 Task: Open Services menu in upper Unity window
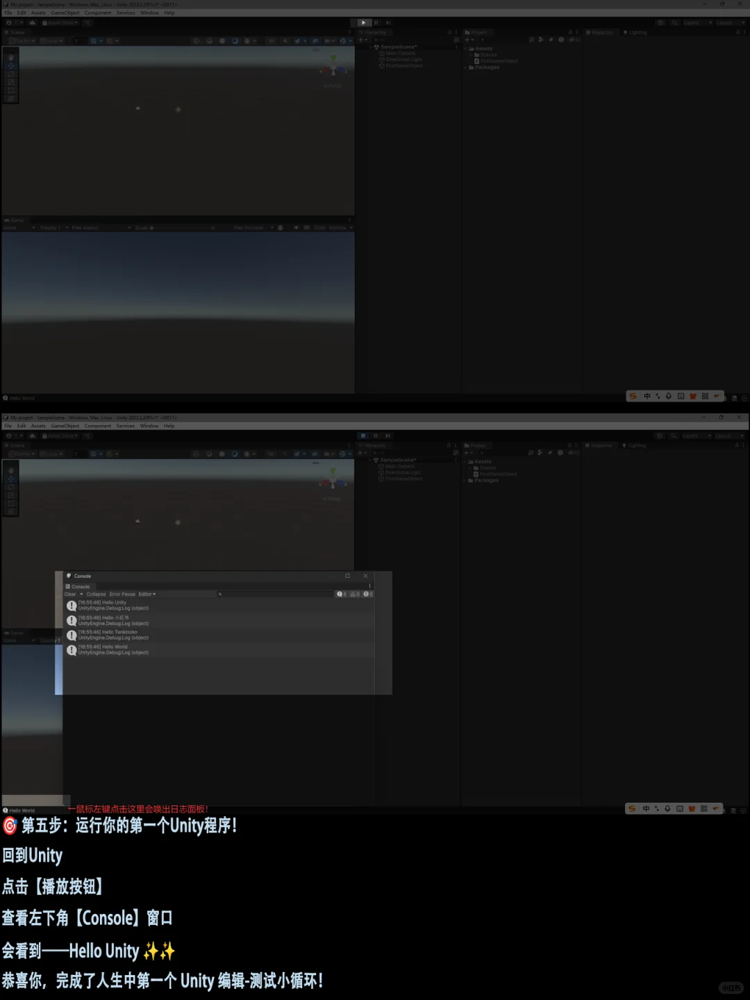point(126,12)
